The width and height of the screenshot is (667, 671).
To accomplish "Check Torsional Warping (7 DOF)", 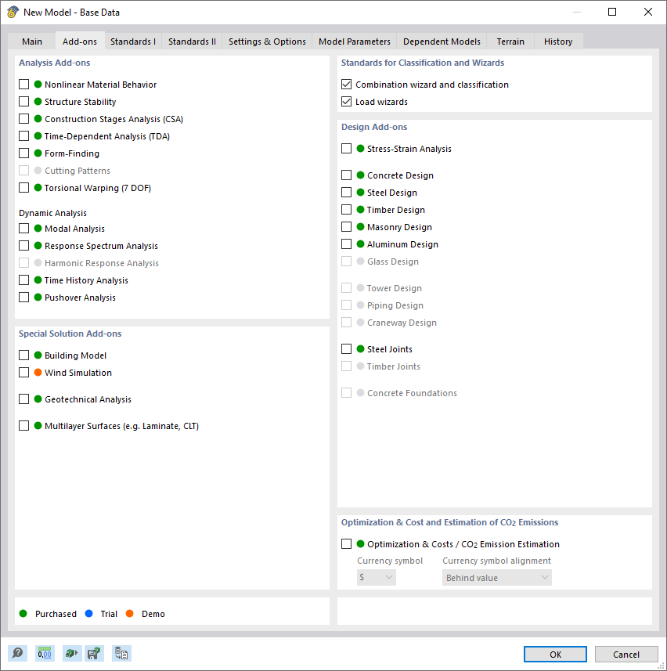I will tap(24, 188).
